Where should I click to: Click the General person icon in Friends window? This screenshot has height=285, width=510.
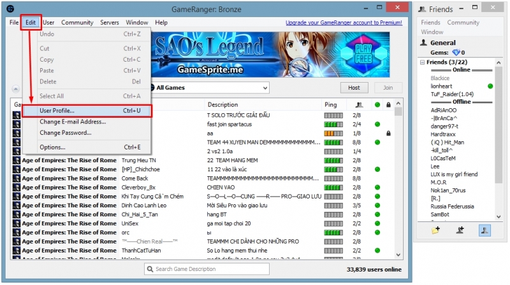click(423, 43)
